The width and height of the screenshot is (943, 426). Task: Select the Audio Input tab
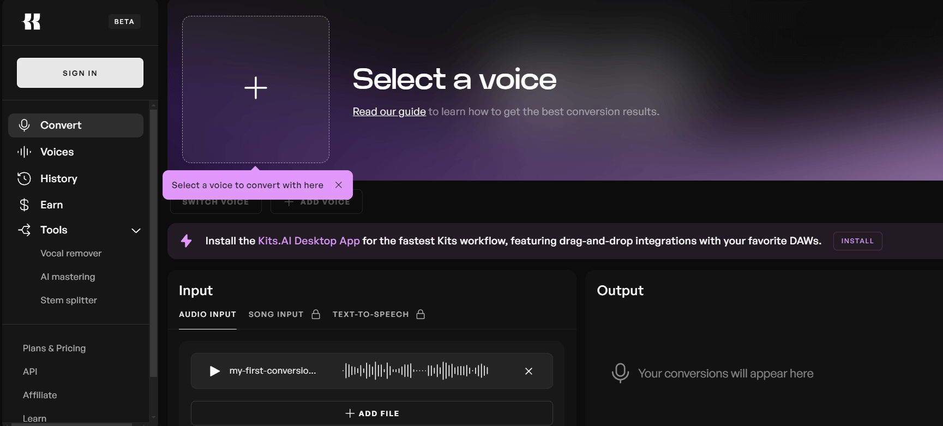point(207,314)
